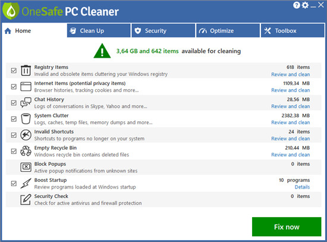This screenshot has height=242, width=327.
Task: Click the broom icon on Clean Up tab
Action: [73, 31]
